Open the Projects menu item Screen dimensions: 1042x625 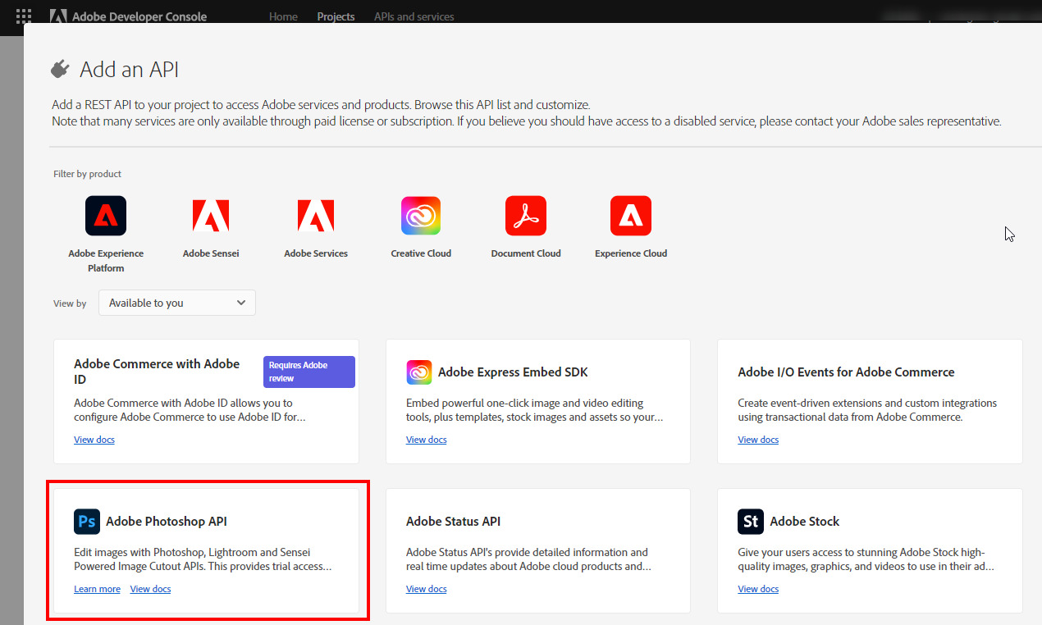[336, 16]
